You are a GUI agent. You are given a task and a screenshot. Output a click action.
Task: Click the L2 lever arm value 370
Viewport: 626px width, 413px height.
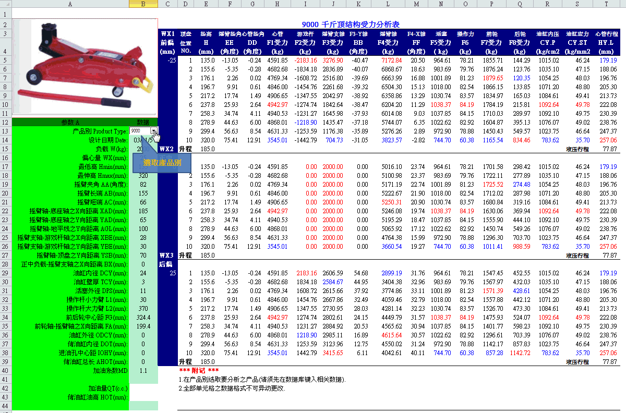[x=143, y=308]
